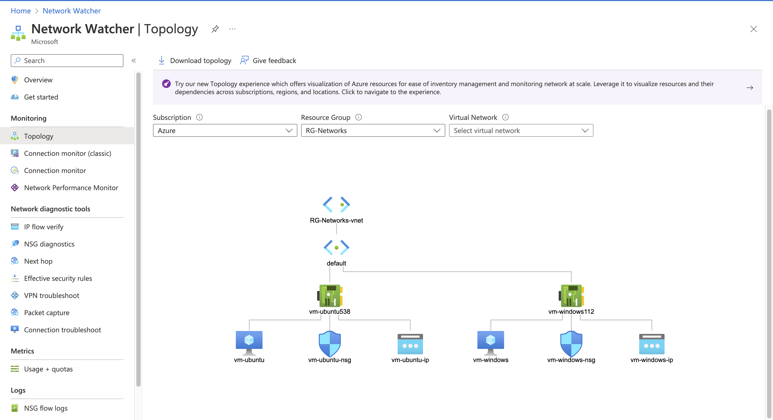
Task: Click the RG-Networks-vnet virtual network icon
Action: click(x=336, y=204)
